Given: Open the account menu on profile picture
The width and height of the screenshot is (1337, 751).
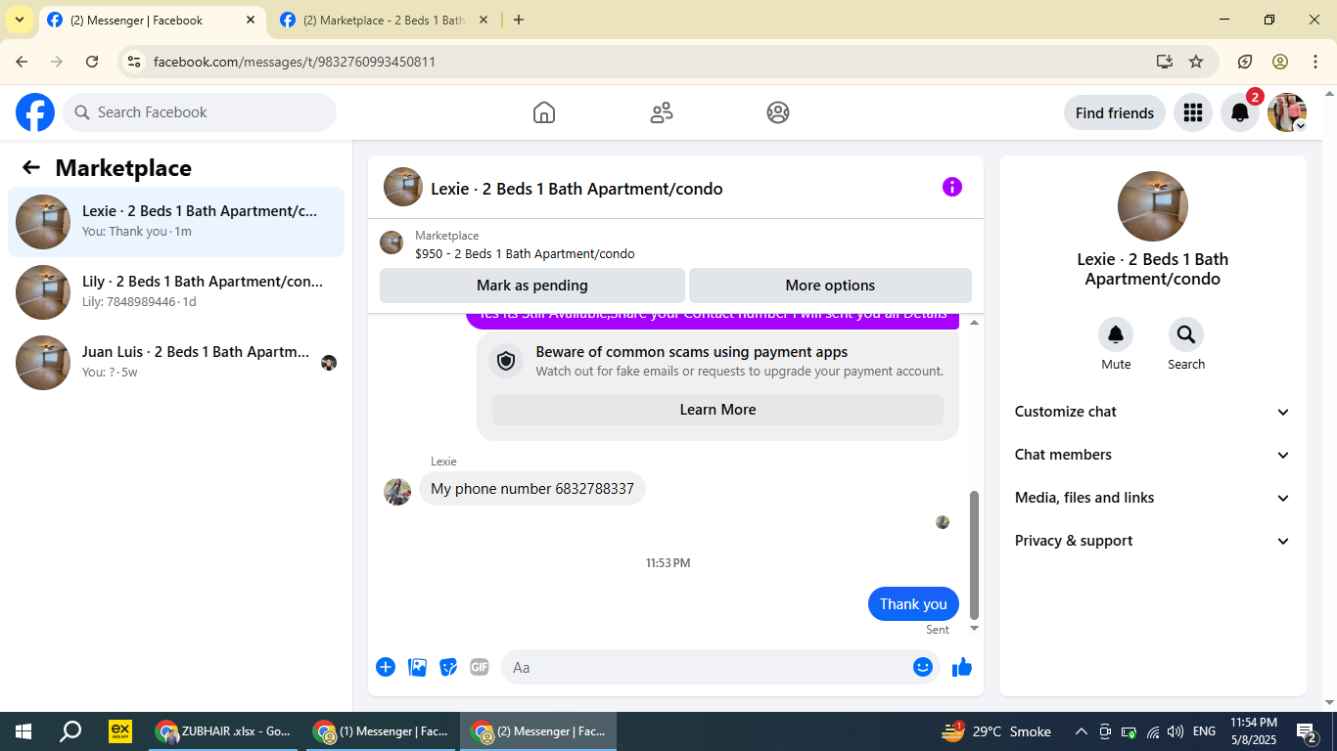Looking at the screenshot, I should tap(1287, 112).
